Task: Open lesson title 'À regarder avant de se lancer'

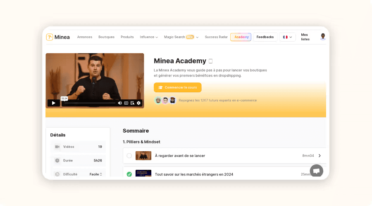Action: click(180, 156)
